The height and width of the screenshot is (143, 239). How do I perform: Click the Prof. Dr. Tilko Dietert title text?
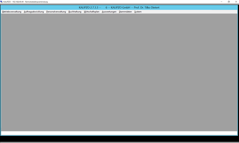147,8
